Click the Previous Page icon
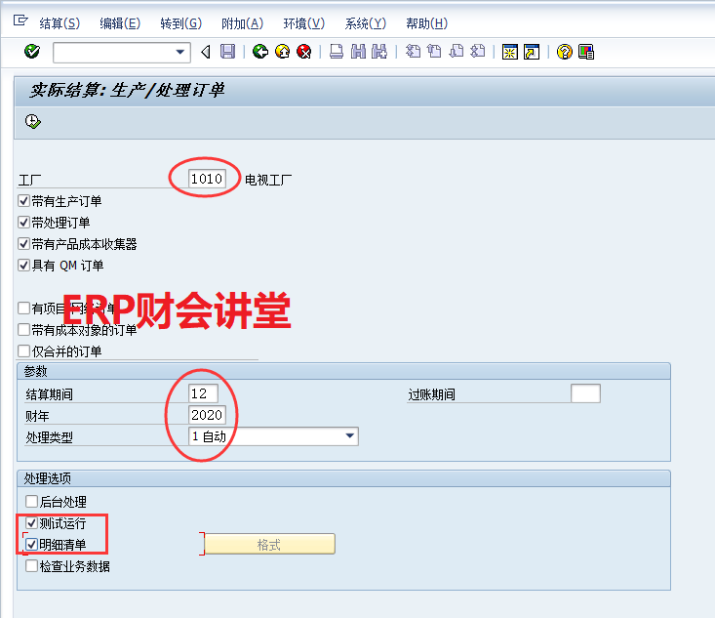Image resolution: width=715 pixels, height=618 pixels. [434, 51]
